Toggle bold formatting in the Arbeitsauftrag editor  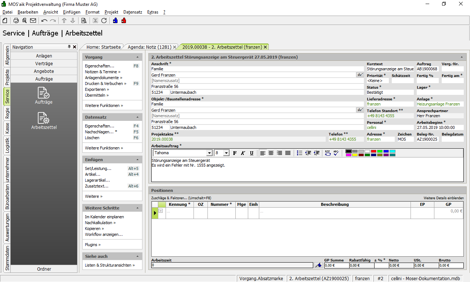click(x=235, y=153)
